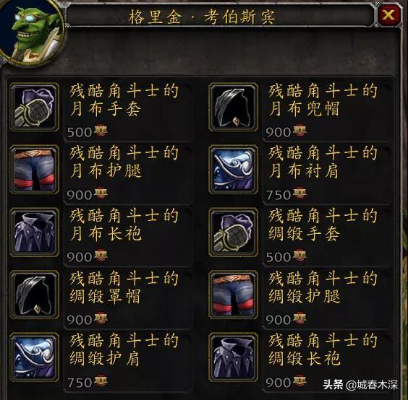Click item name 残酷角斗士的月布手套
Image resolution: width=408 pixels, height=400 pixels.
[124, 100]
